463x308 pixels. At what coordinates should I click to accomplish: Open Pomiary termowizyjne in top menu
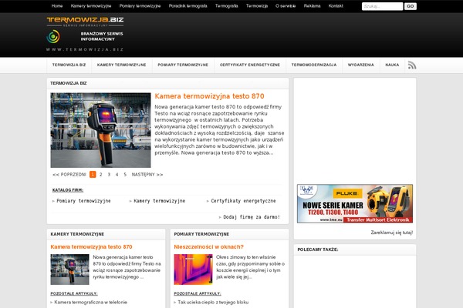pyautogui.click(x=140, y=6)
